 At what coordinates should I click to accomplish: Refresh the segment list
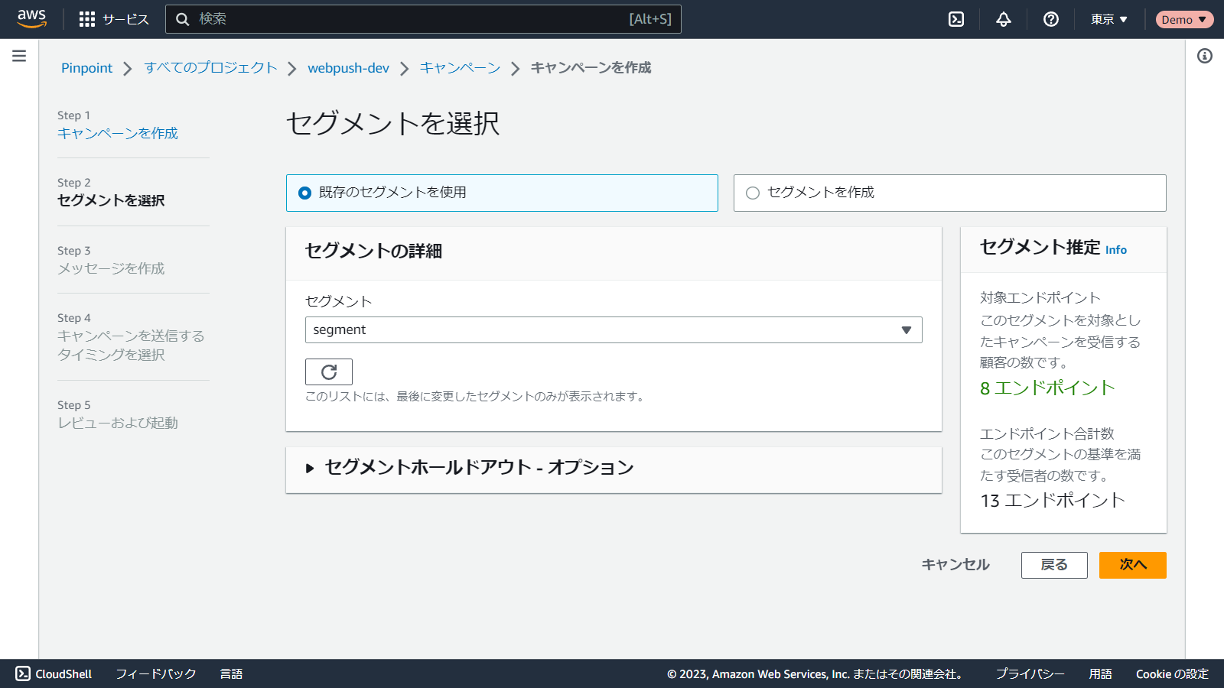329,372
